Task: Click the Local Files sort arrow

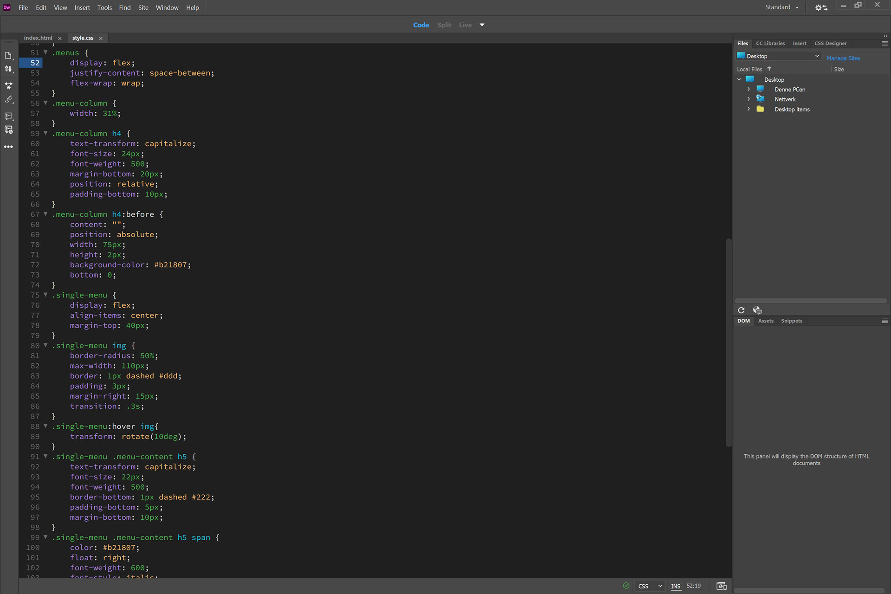Action: tap(769, 69)
